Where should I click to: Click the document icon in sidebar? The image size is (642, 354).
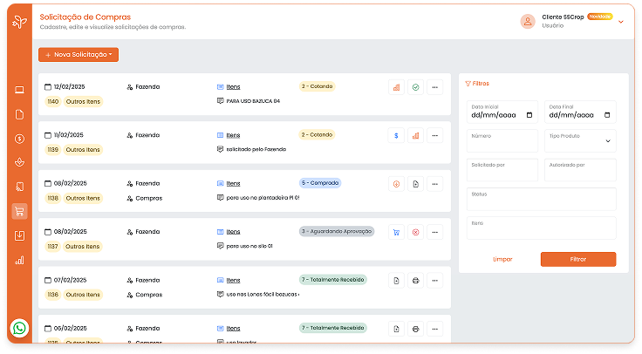click(20, 114)
